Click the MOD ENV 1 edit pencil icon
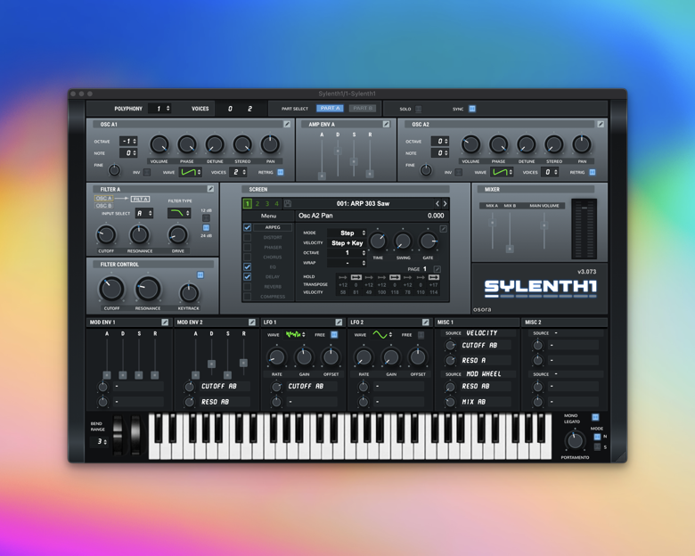Screen dimensions: 695x556 tap(165, 323)
